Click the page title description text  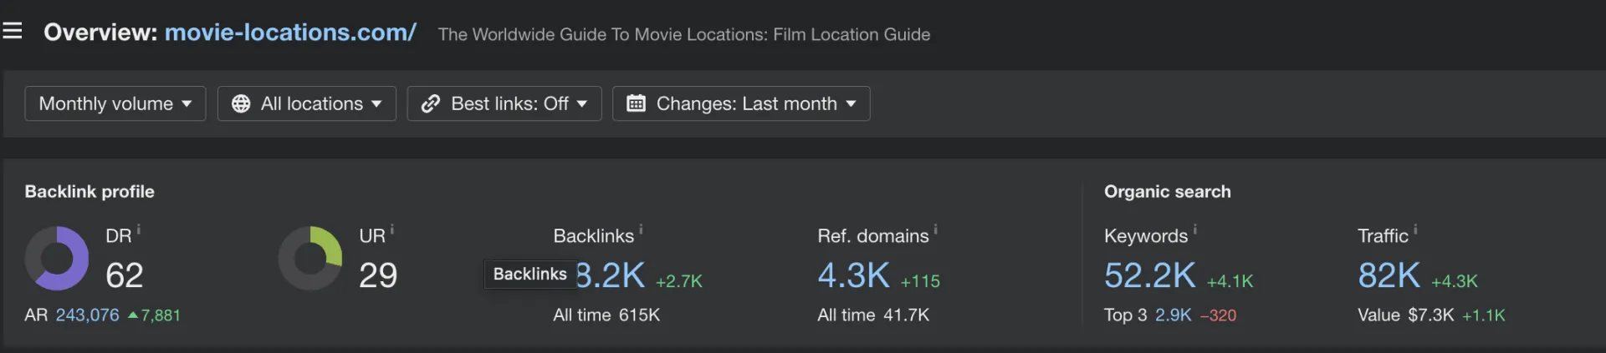point(684,34)
